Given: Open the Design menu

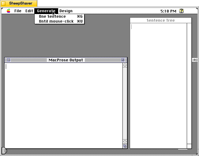Looking at the screenshot, I should (66, 11).
